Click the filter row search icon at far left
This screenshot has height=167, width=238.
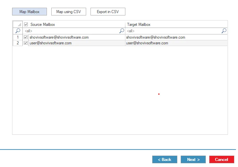point(18,31)
